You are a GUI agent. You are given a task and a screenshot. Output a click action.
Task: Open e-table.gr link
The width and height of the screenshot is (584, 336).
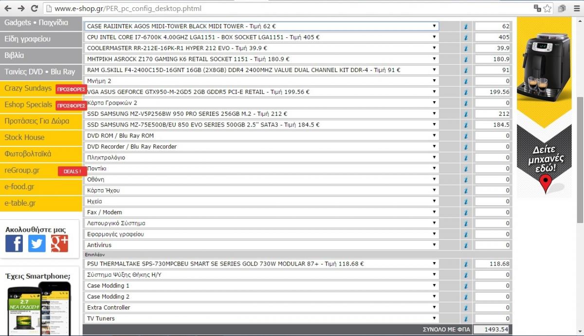pyautogui.click(x=41, y=203)
